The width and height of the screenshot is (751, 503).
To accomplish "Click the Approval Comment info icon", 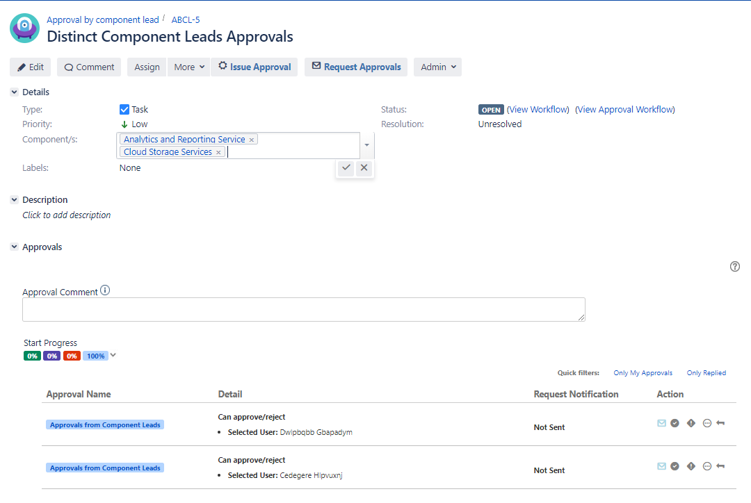I will click(x=105, y=290).
